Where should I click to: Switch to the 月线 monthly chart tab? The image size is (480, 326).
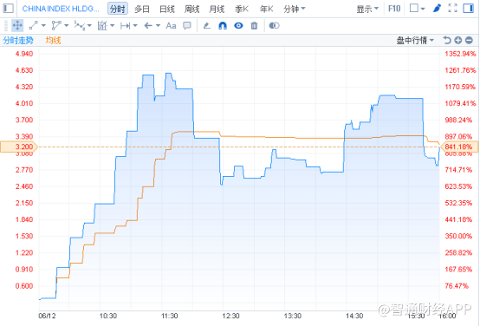pos(217,9)
